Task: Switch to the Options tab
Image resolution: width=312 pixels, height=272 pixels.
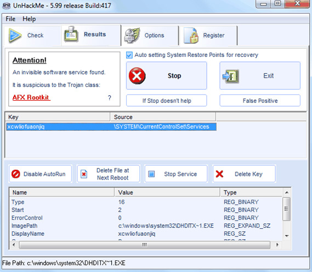Action: pyautogui.click(x=150, y=36)
